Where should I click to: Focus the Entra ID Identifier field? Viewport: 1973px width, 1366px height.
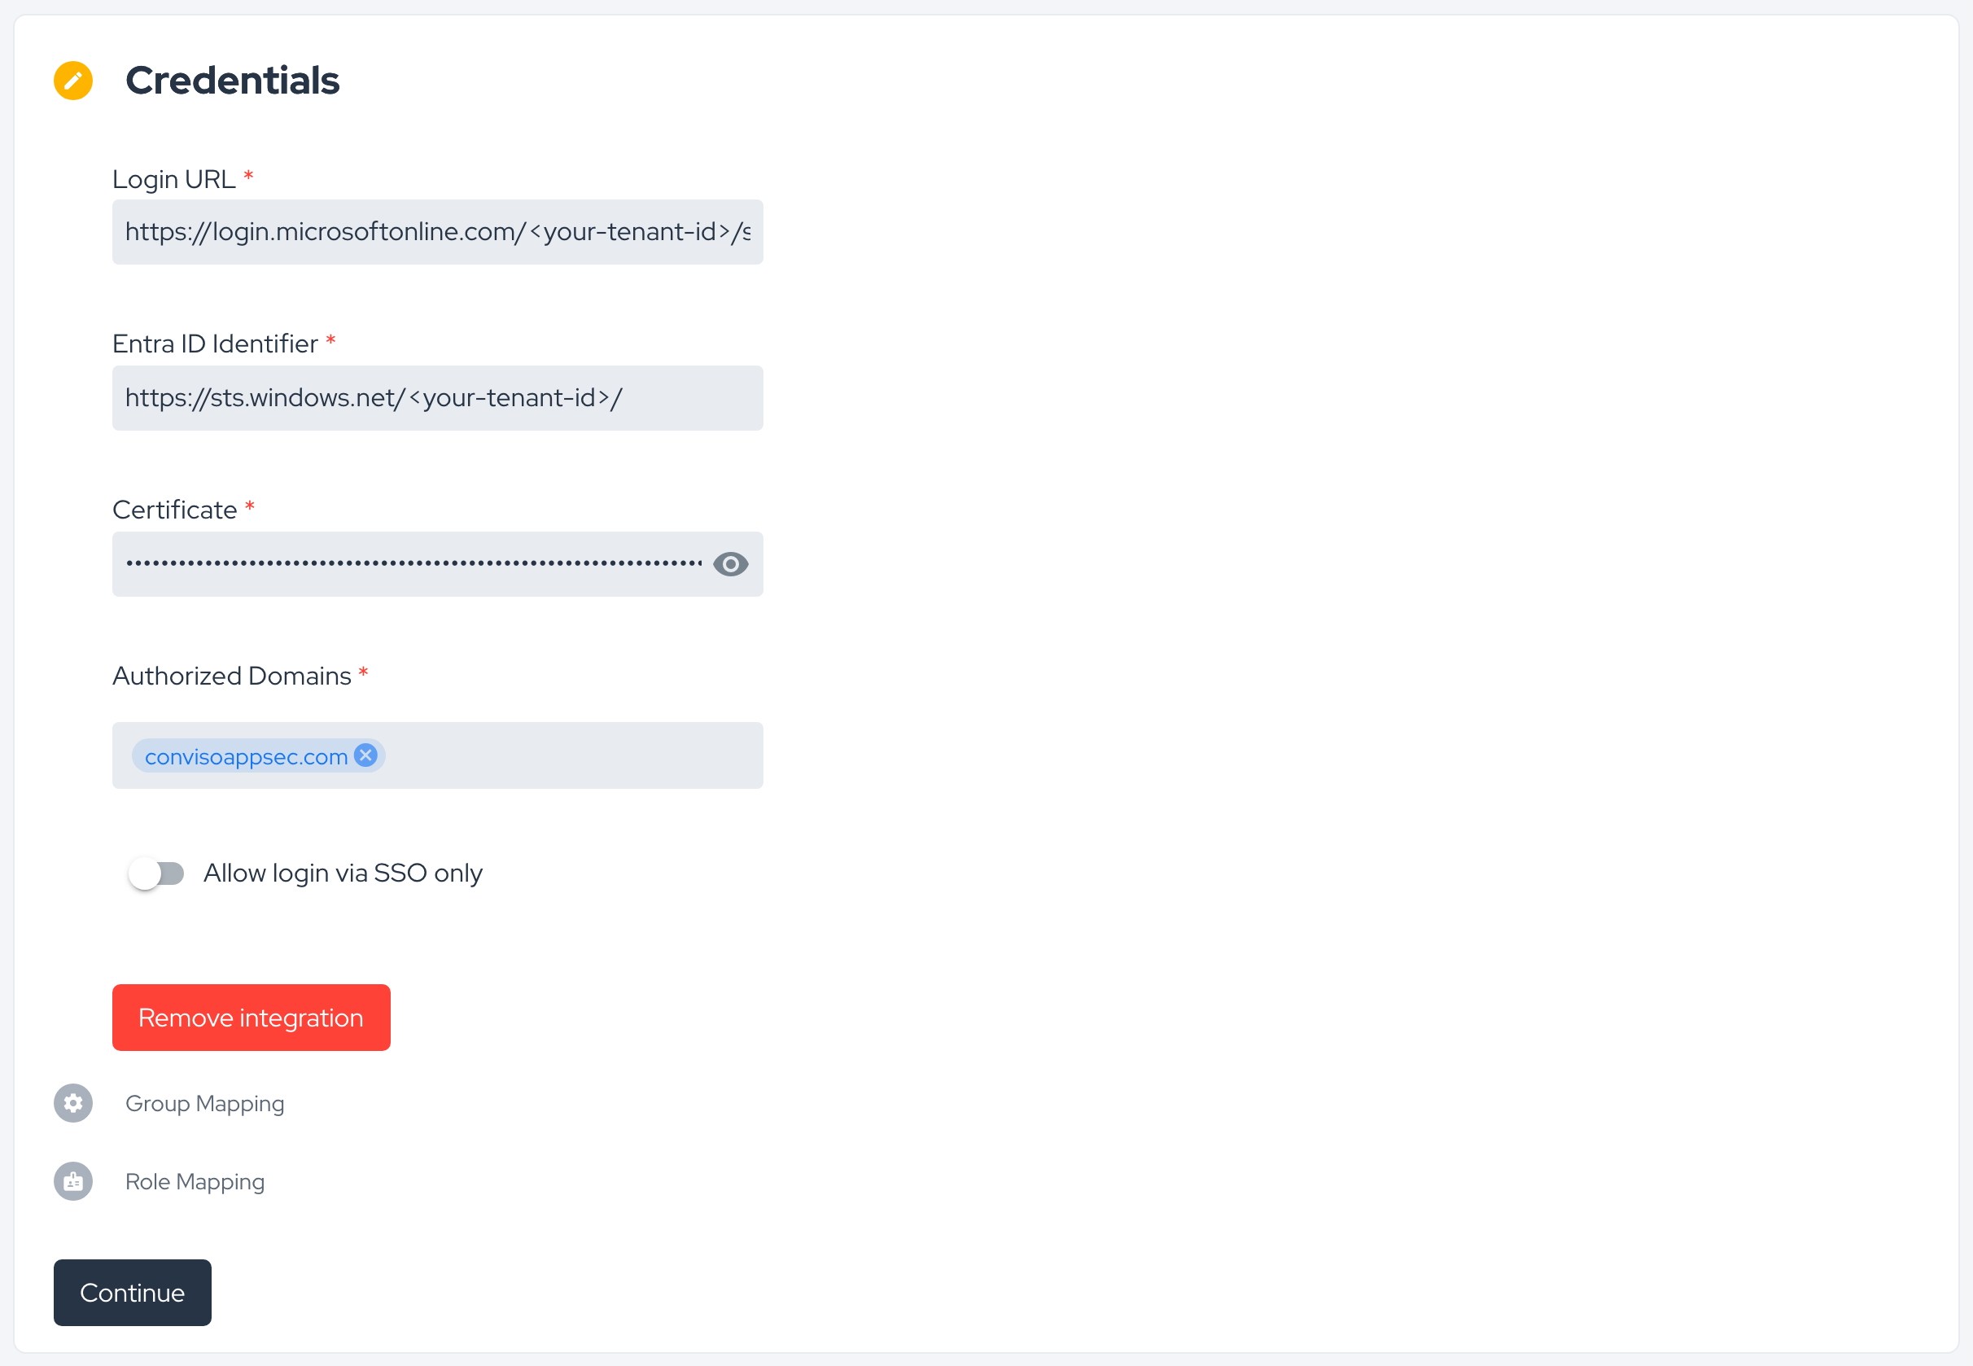click(x=437, y=398)
